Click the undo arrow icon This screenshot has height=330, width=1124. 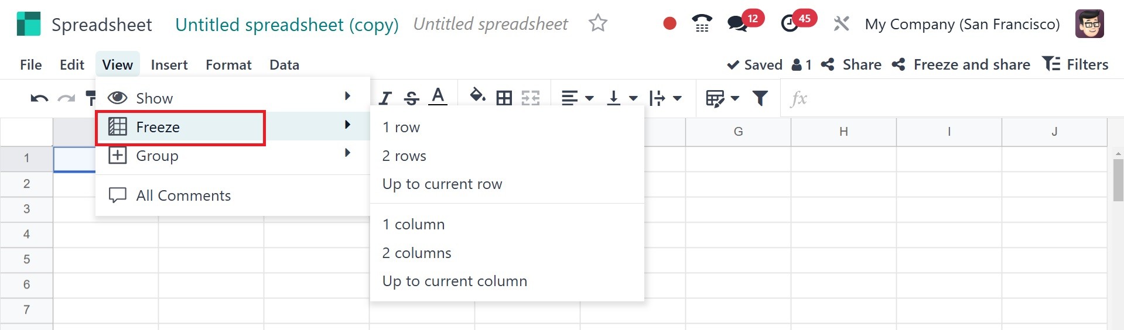pos(39,98)
